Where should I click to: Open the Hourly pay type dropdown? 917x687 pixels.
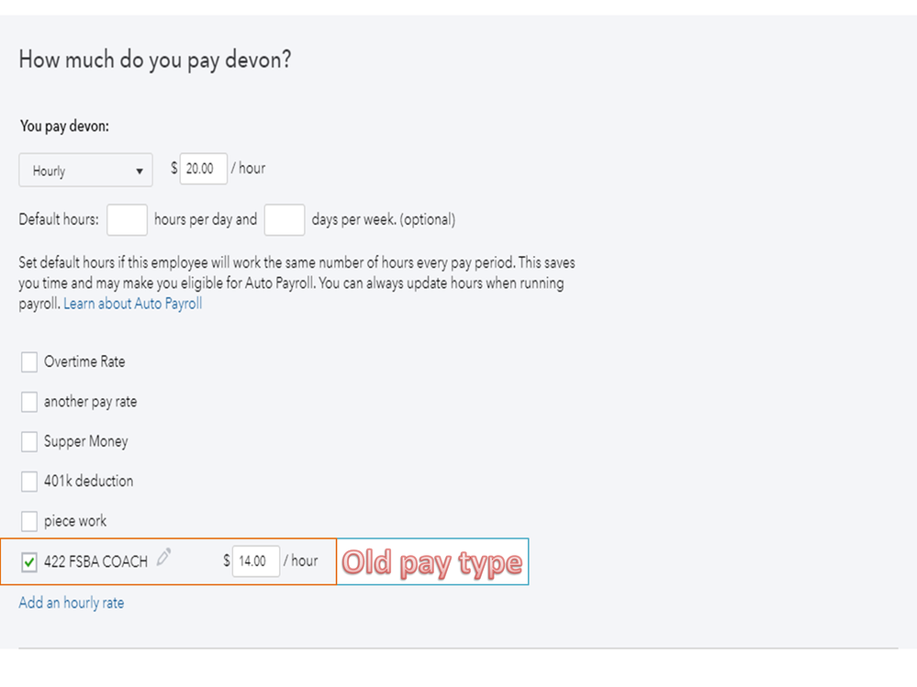pos(85,171)
